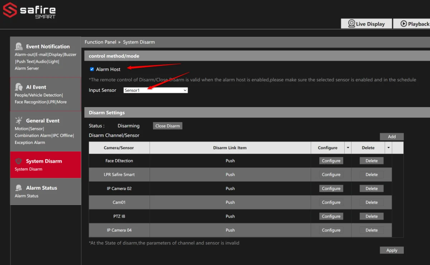Open the General Event menu section

pyautogui.click(x=46, y=131)
